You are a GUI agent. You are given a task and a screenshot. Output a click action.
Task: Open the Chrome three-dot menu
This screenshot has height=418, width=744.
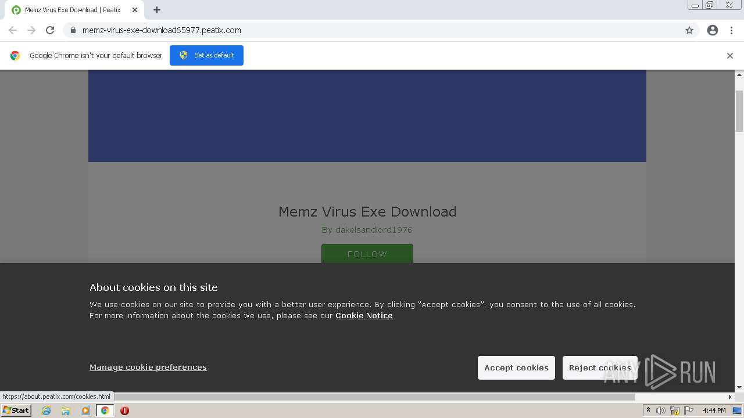(731, 30)
